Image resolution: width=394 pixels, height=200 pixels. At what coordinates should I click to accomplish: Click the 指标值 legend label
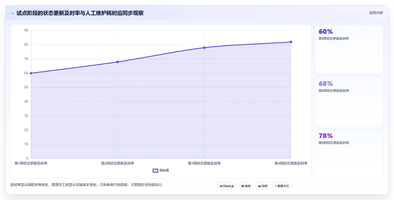(164, 170)
